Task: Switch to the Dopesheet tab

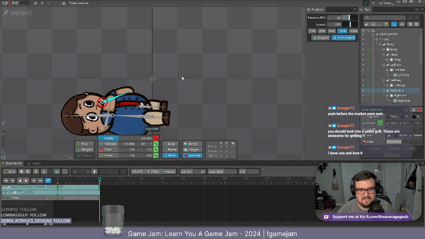Action: [x=12, y=163]
